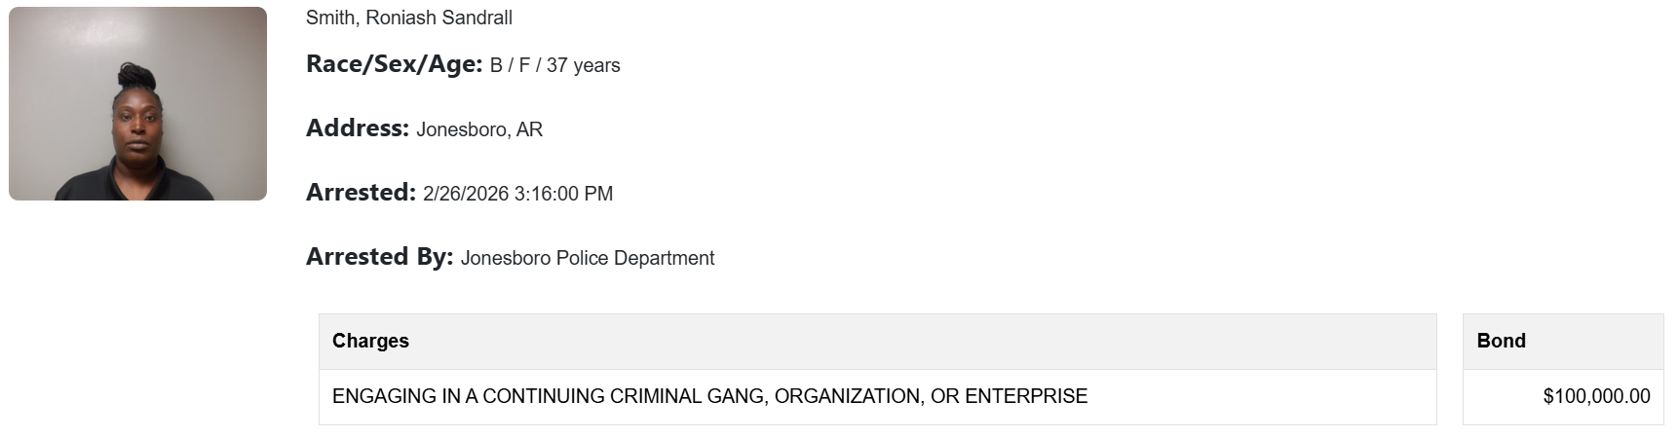Click the Race/Sex/Age label
Screen dimensions: 1679x438
coord(394,64)
